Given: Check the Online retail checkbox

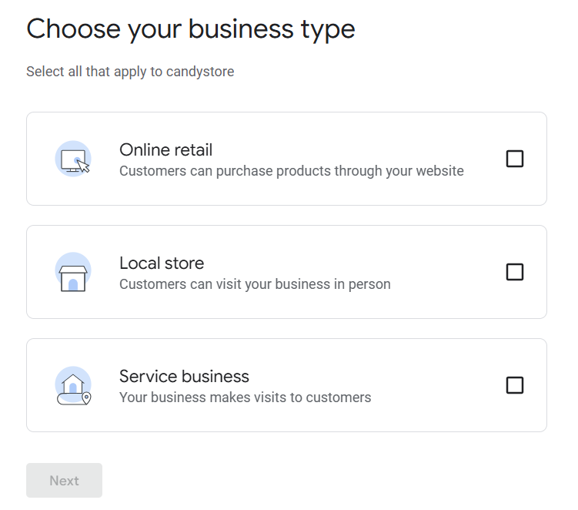Looking at the screenshot, I should coord(514,159).
